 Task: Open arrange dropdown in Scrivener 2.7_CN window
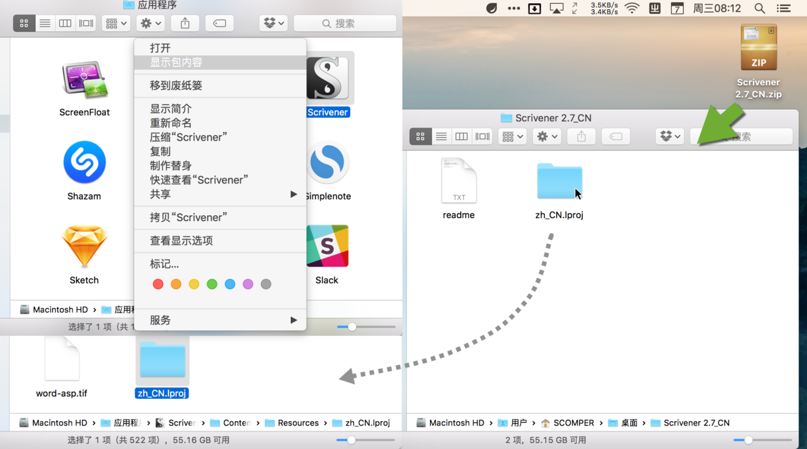[512, 137]
